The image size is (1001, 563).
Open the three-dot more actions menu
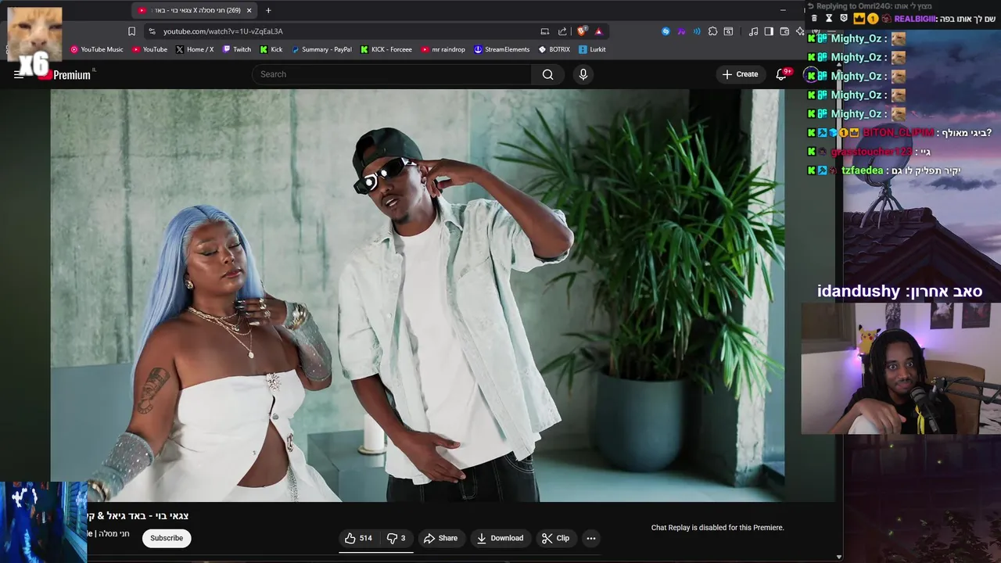pos(591,538)
